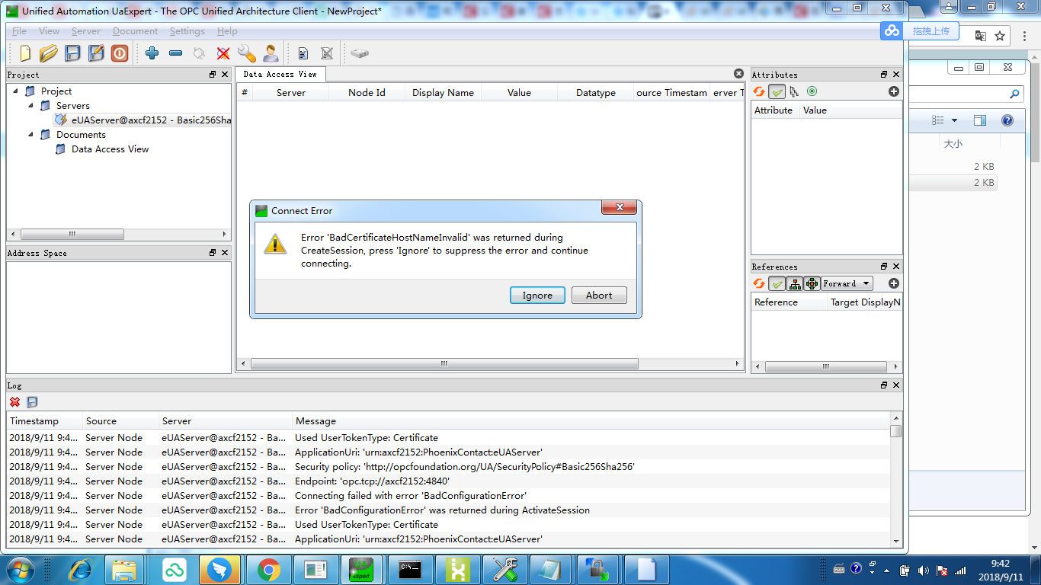Clear the log with the red X icon
Viewport: 1041px width, 585px height.
point(14,402)
